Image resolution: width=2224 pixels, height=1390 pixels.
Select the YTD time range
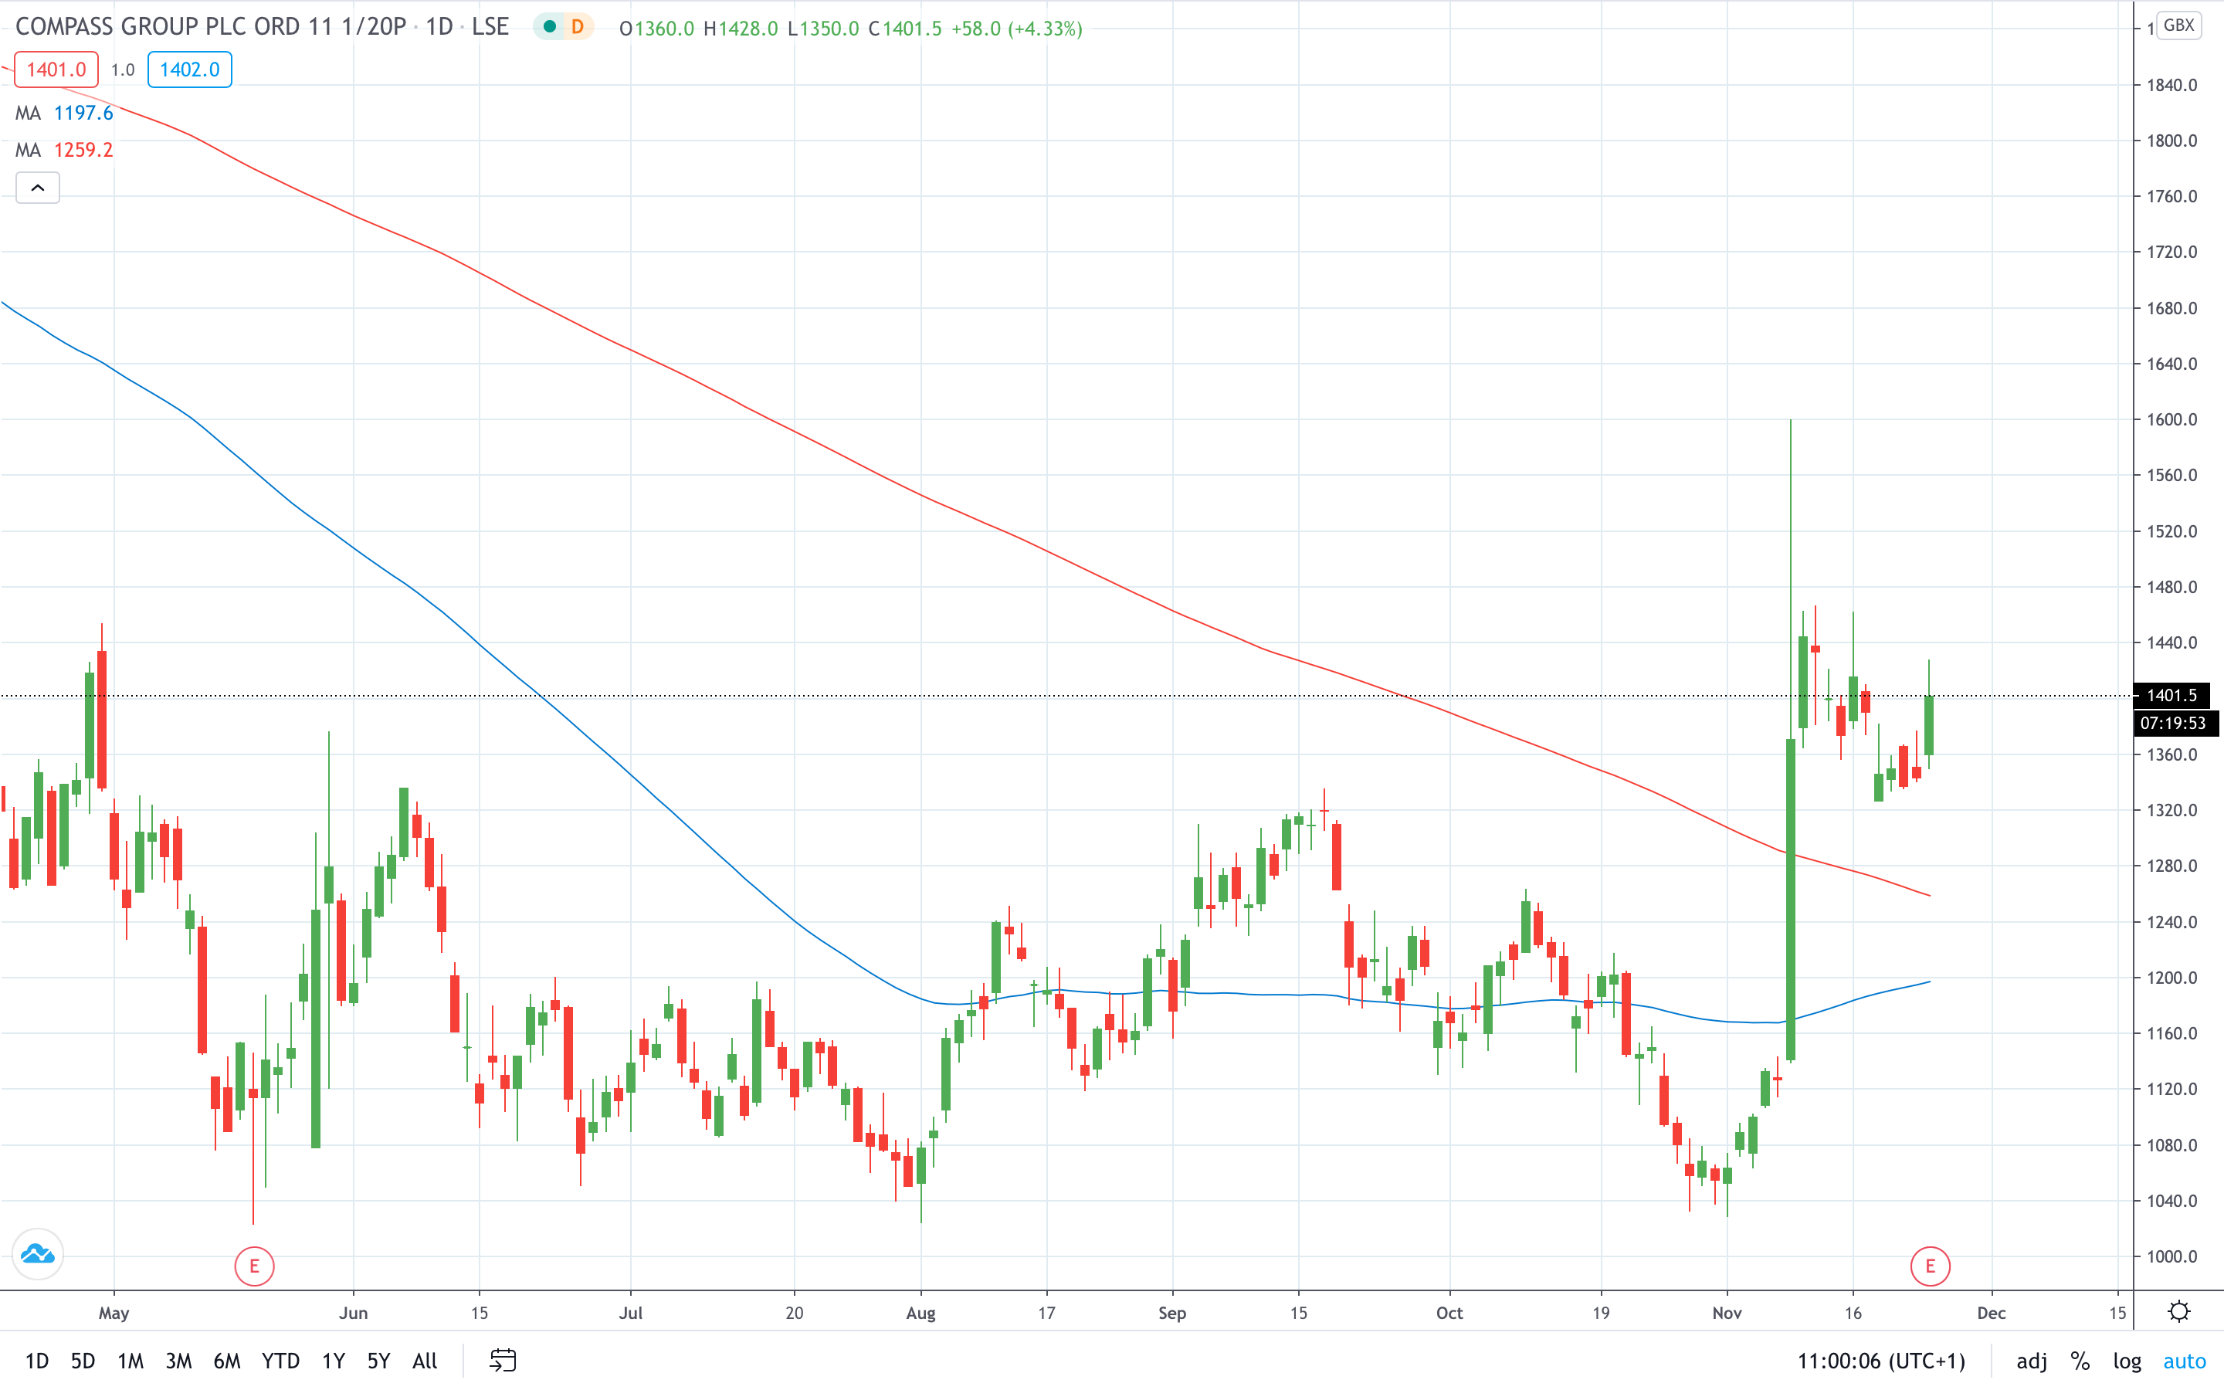[x=280, y=1361]
